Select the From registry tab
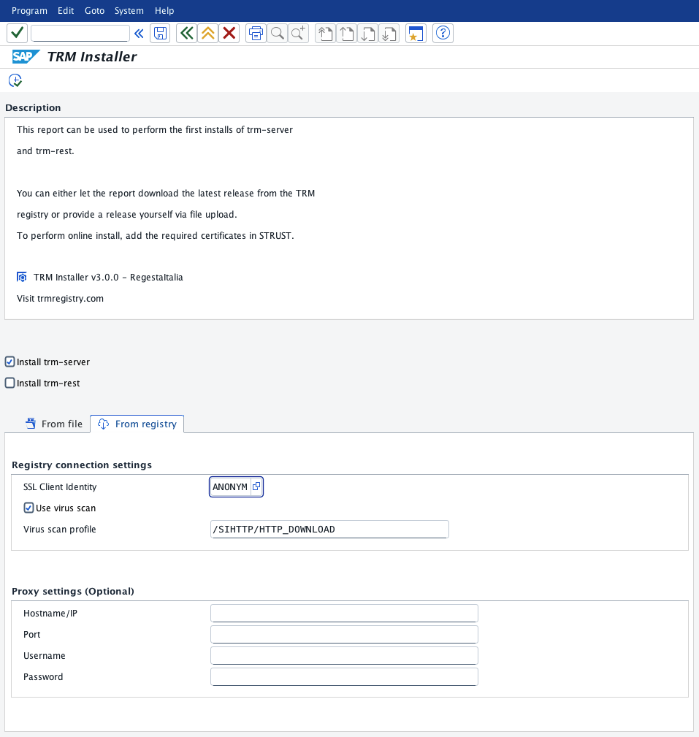Viewport: 699px width, 737px height. click(x=137, y=424)
